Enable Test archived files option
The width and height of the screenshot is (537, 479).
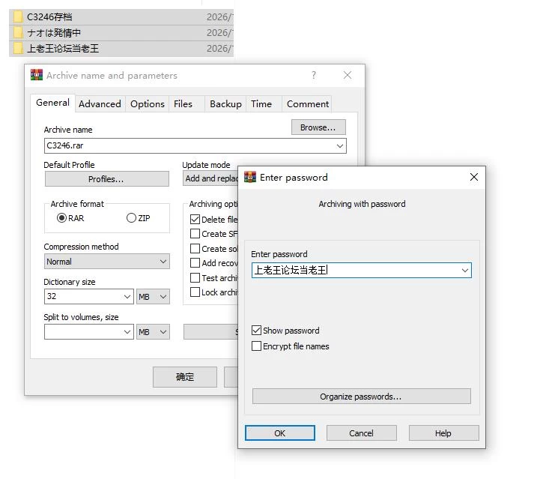pos(195,278)
